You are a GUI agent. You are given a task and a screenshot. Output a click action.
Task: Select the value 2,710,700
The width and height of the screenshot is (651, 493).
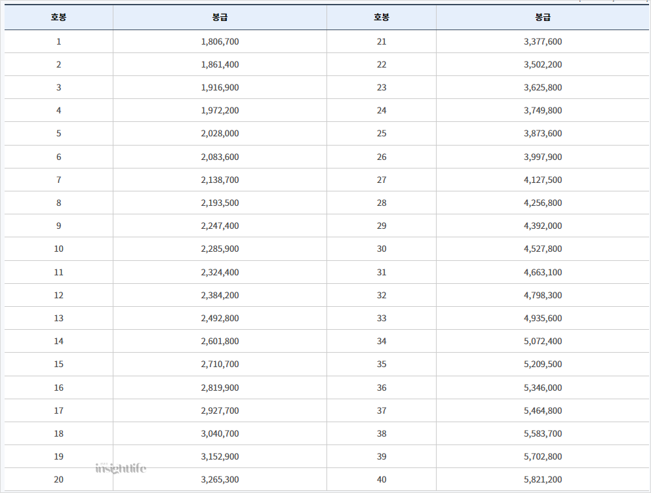[x=220, y=364]
